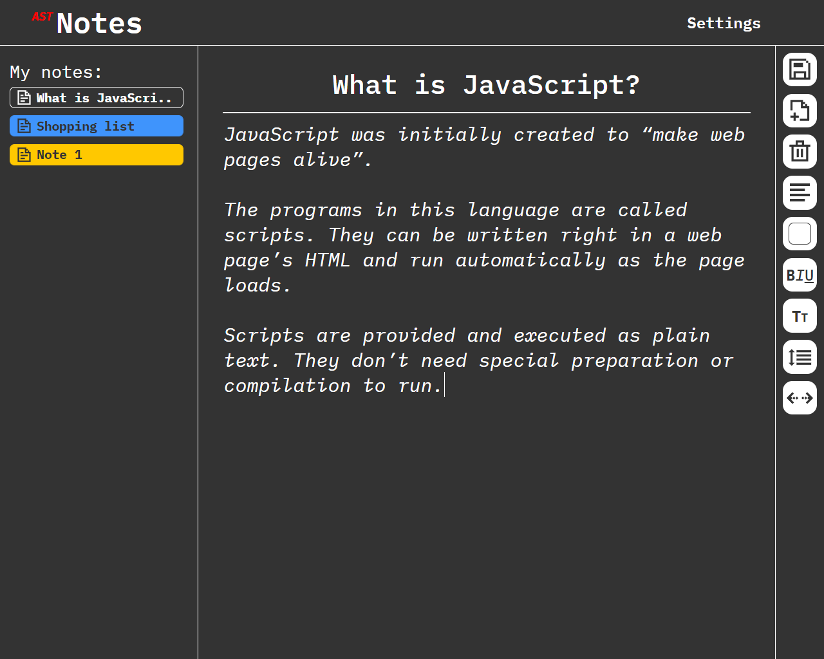Click the 'My notes:' heading
This screenshot has width=824, height=659.
(56, 72)
